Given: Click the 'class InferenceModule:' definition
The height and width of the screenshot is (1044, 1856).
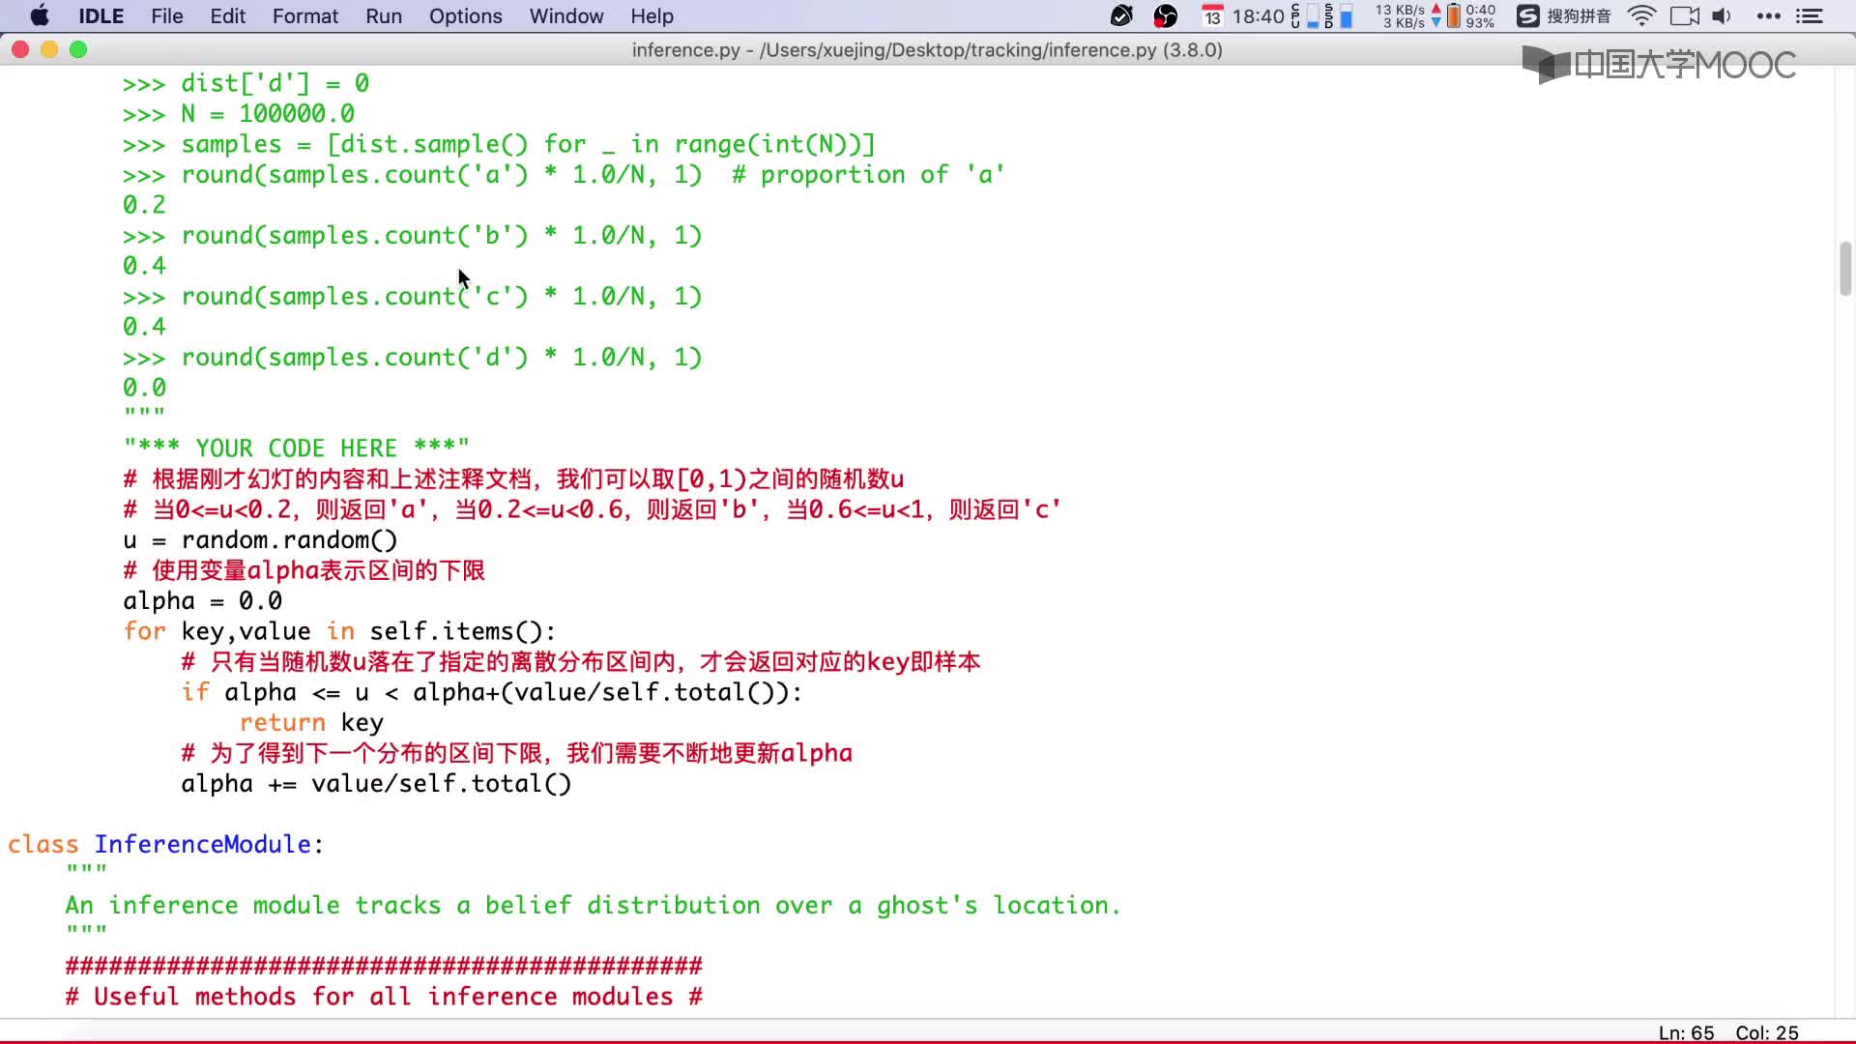Looking at the screenshot, I should pyautogui.click(x=165, y=845).
